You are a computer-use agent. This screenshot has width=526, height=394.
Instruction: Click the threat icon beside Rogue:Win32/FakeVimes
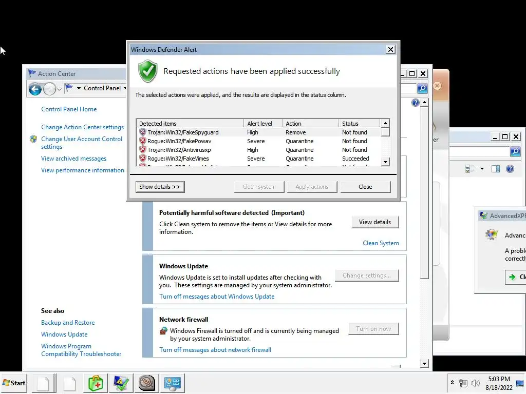(x=143, y=158)
